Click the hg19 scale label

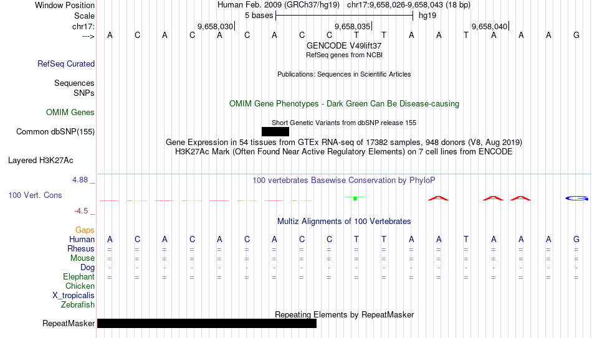(427, 16)
